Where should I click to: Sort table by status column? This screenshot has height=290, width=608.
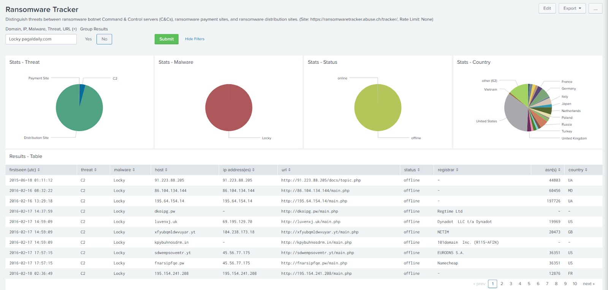coord(412,170)
